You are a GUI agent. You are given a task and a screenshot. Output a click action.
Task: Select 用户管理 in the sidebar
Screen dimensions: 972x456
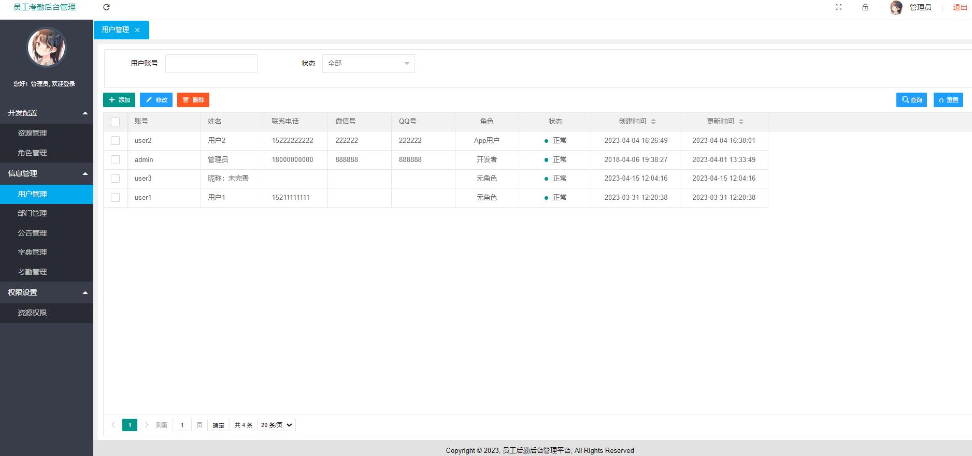click(47, 194)
